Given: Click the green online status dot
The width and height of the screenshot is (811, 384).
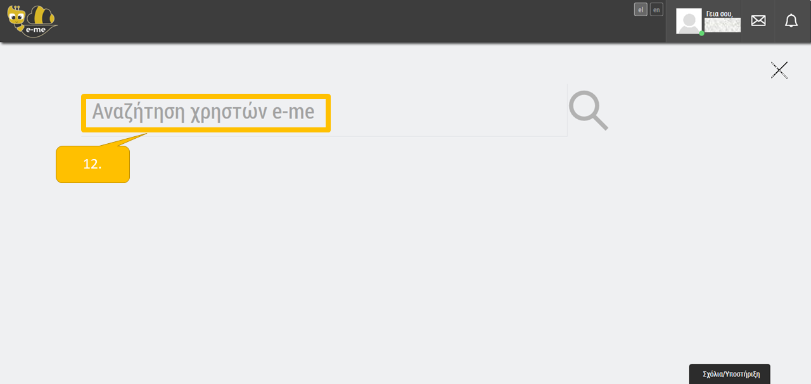Looking at the screenshot, I should click(x=701, y=33).
